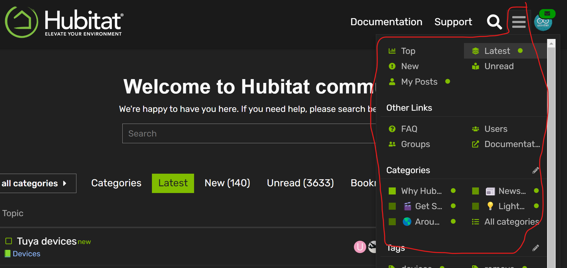This screenshot has height=268, width=567.
Task: Open the user avatar profile menu
Action: tap(543, 22)
